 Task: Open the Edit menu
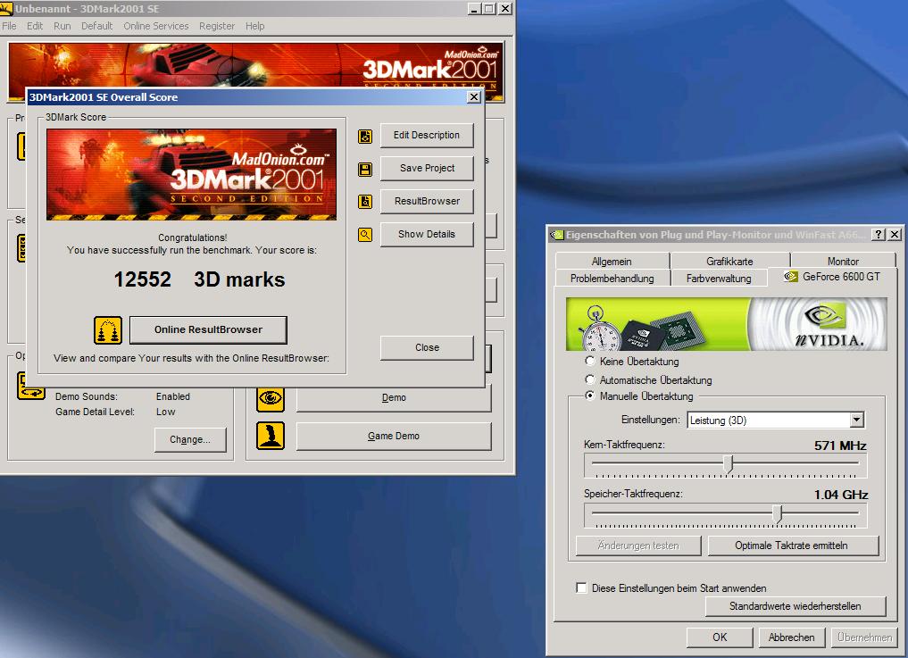click(x=35, y=26)
